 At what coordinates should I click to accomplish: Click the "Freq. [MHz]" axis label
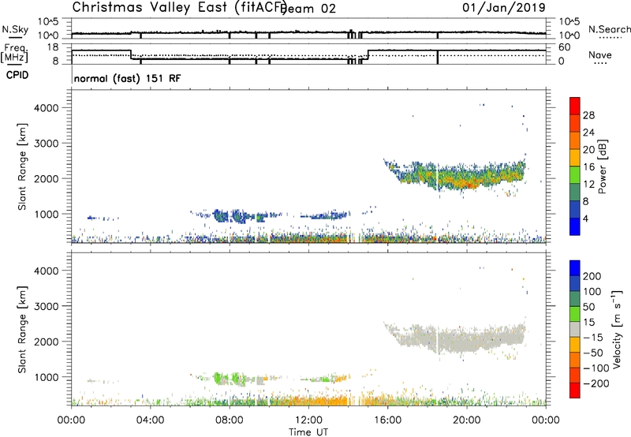[x=14, y=54]
